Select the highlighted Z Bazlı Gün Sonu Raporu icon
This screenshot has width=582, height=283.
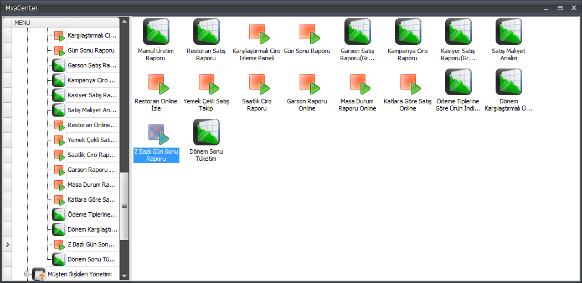click(158, 134)
